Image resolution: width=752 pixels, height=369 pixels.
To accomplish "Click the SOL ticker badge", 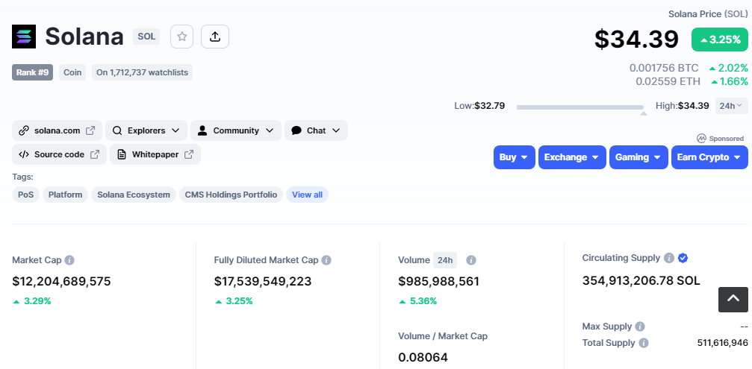I will tap(146, 37).
